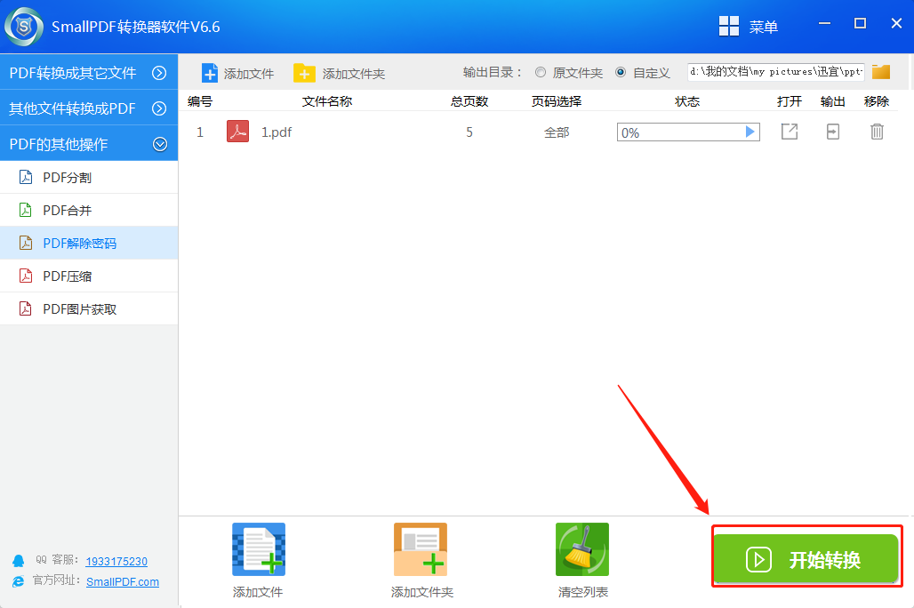This screenshot has width=914, height=608.
Task: Remove 1.pdf with the trash icon
Action: click(877, 131)
